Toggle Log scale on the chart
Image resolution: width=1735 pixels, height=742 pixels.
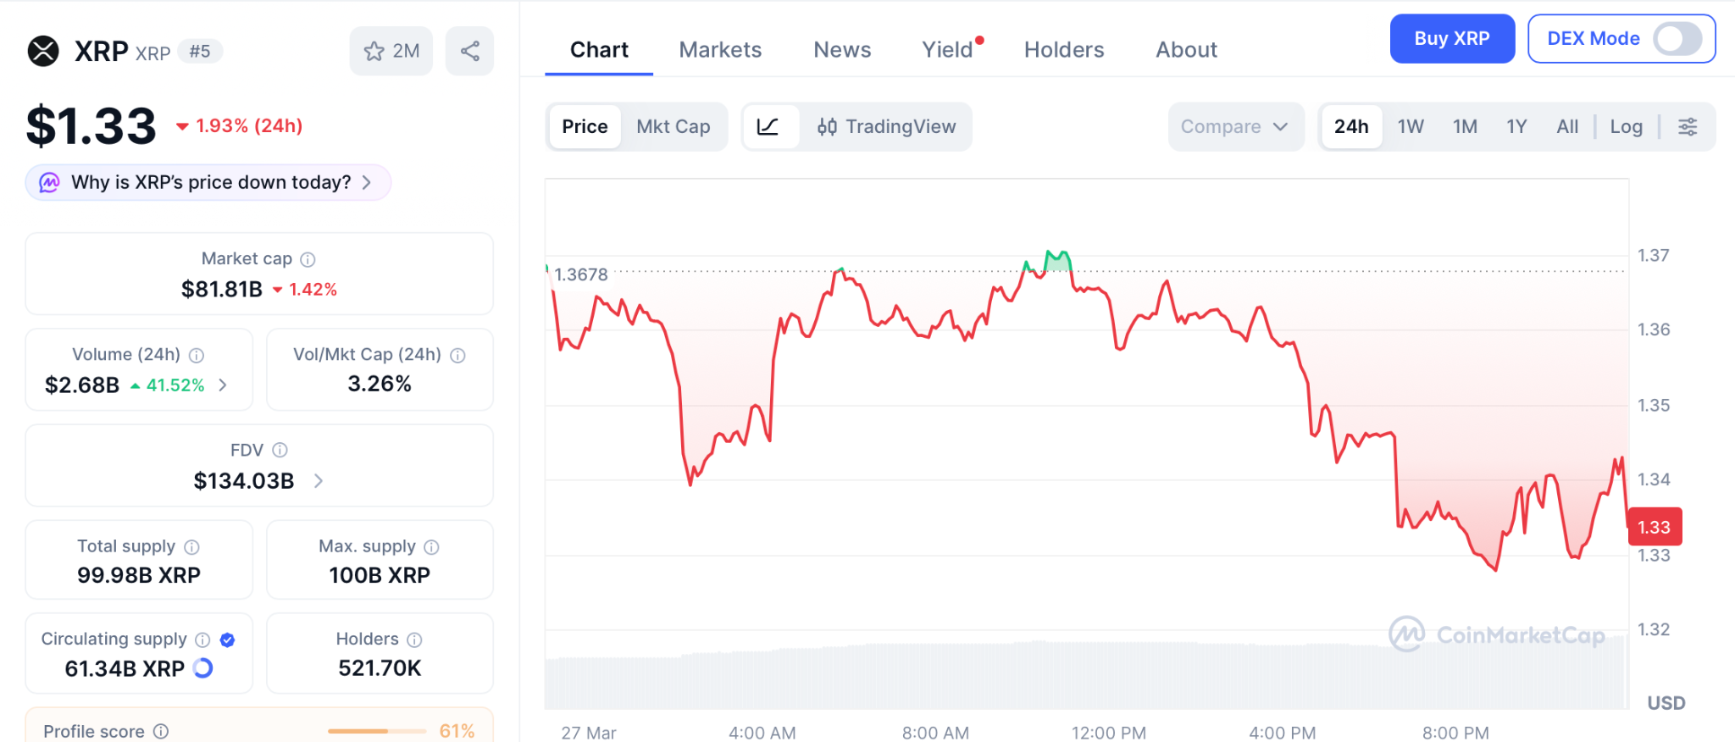[x=1626, y=126]
